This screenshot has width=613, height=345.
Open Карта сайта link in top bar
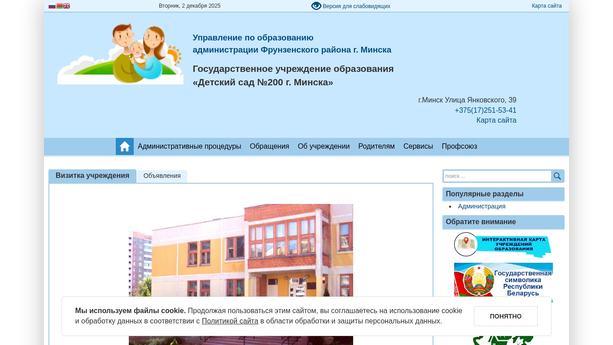click(547, 6)
